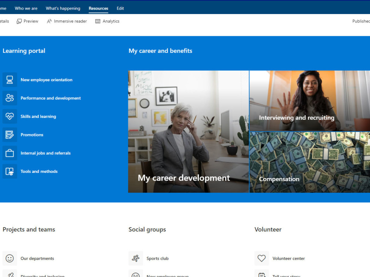Open the What's happening menu
370x277 pixels.
tap(63, 8)
